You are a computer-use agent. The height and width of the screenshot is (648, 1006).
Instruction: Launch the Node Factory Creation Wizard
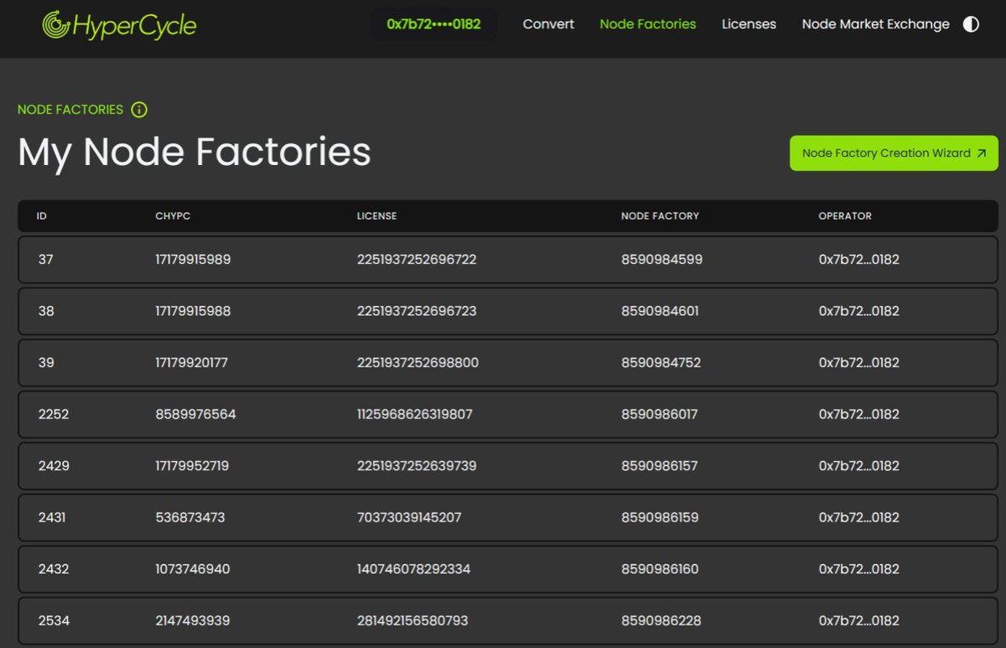coord(894,153)
